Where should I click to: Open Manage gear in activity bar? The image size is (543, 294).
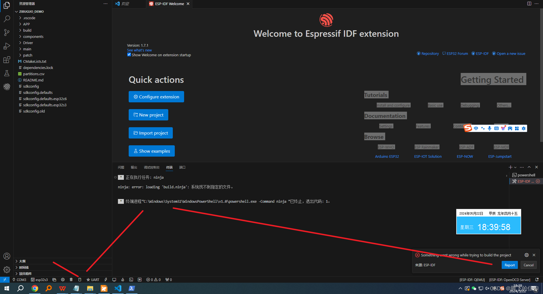(7, 270)
